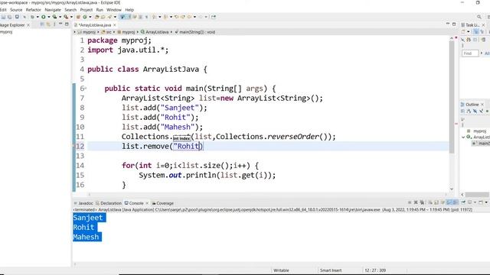Open the Help menu

pos(129,10)
